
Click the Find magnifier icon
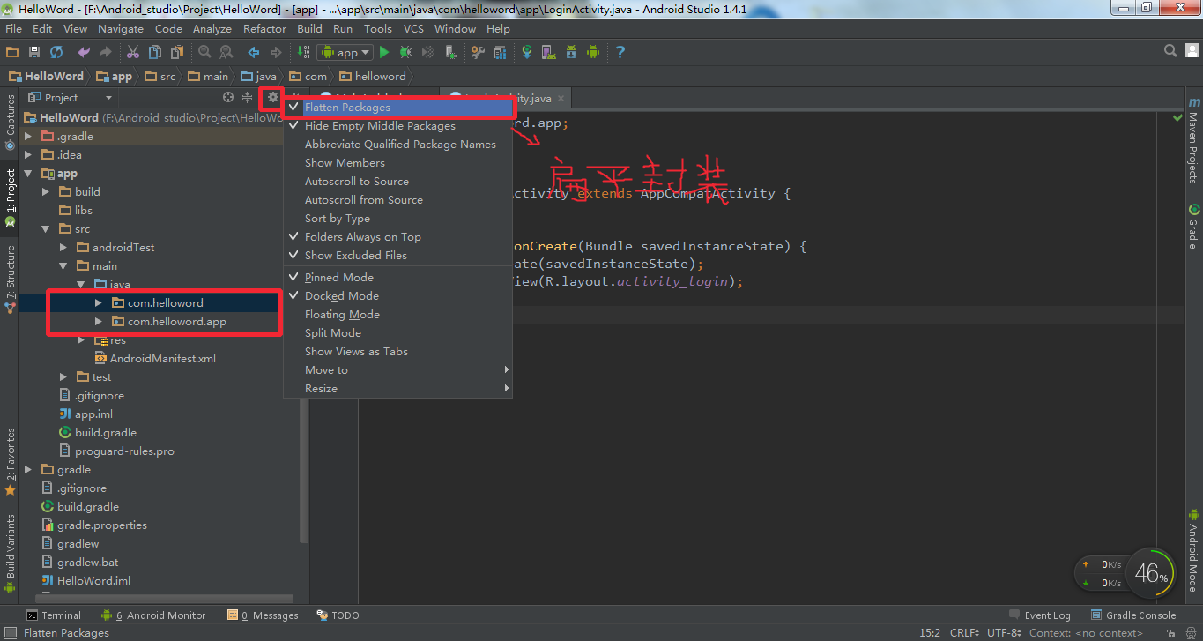204,53
